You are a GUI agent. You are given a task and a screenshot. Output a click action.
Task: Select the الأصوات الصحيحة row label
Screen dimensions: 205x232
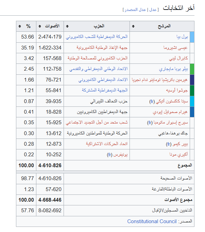click(x=176, y=178)
